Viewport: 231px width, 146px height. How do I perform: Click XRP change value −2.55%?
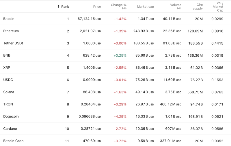(x=120, y=68)
